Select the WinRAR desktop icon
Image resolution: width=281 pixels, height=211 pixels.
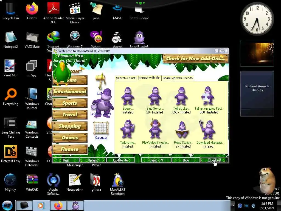pyautogui.click(x=32, y=182)
